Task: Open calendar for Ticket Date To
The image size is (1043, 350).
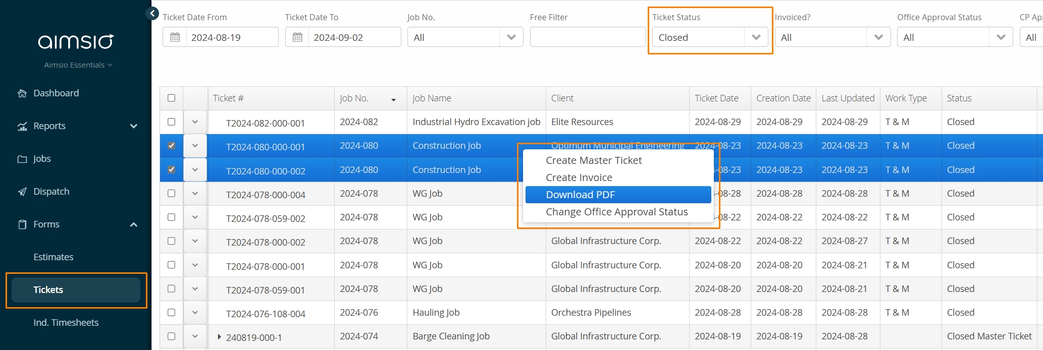Action: pos(298,37)
